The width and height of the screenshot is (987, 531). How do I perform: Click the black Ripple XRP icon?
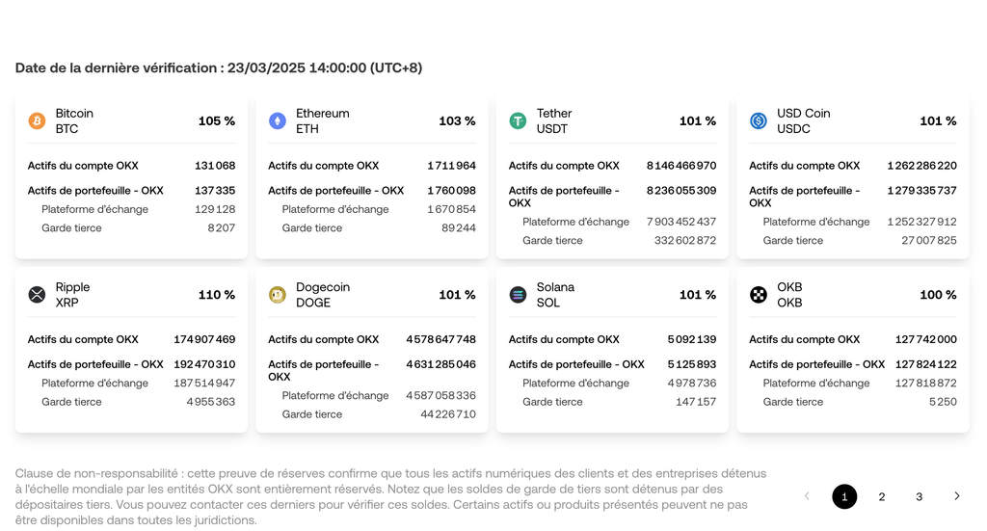click(37, 295)
